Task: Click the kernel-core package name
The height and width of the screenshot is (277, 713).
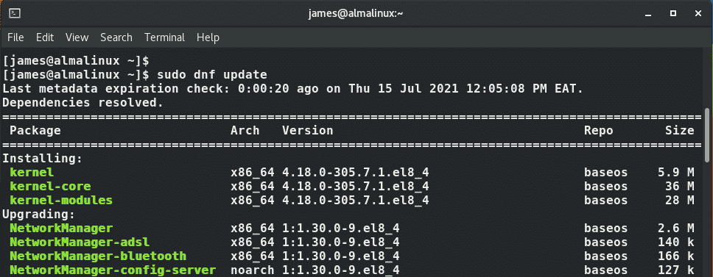Action: [50, 187]
